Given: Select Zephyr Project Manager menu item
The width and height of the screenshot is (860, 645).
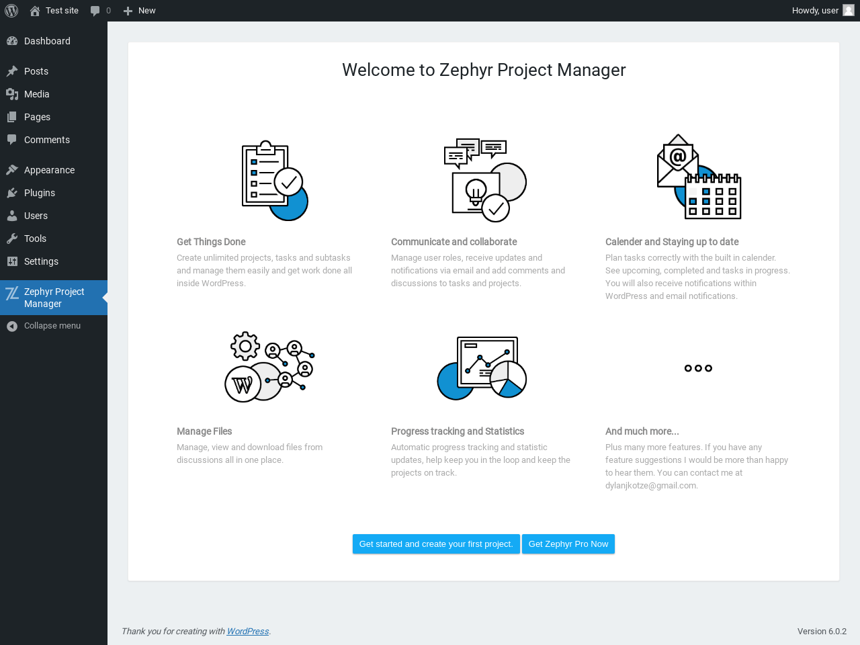Looking at the screenshot, I should pyautogui.click(x=54, y=298).
